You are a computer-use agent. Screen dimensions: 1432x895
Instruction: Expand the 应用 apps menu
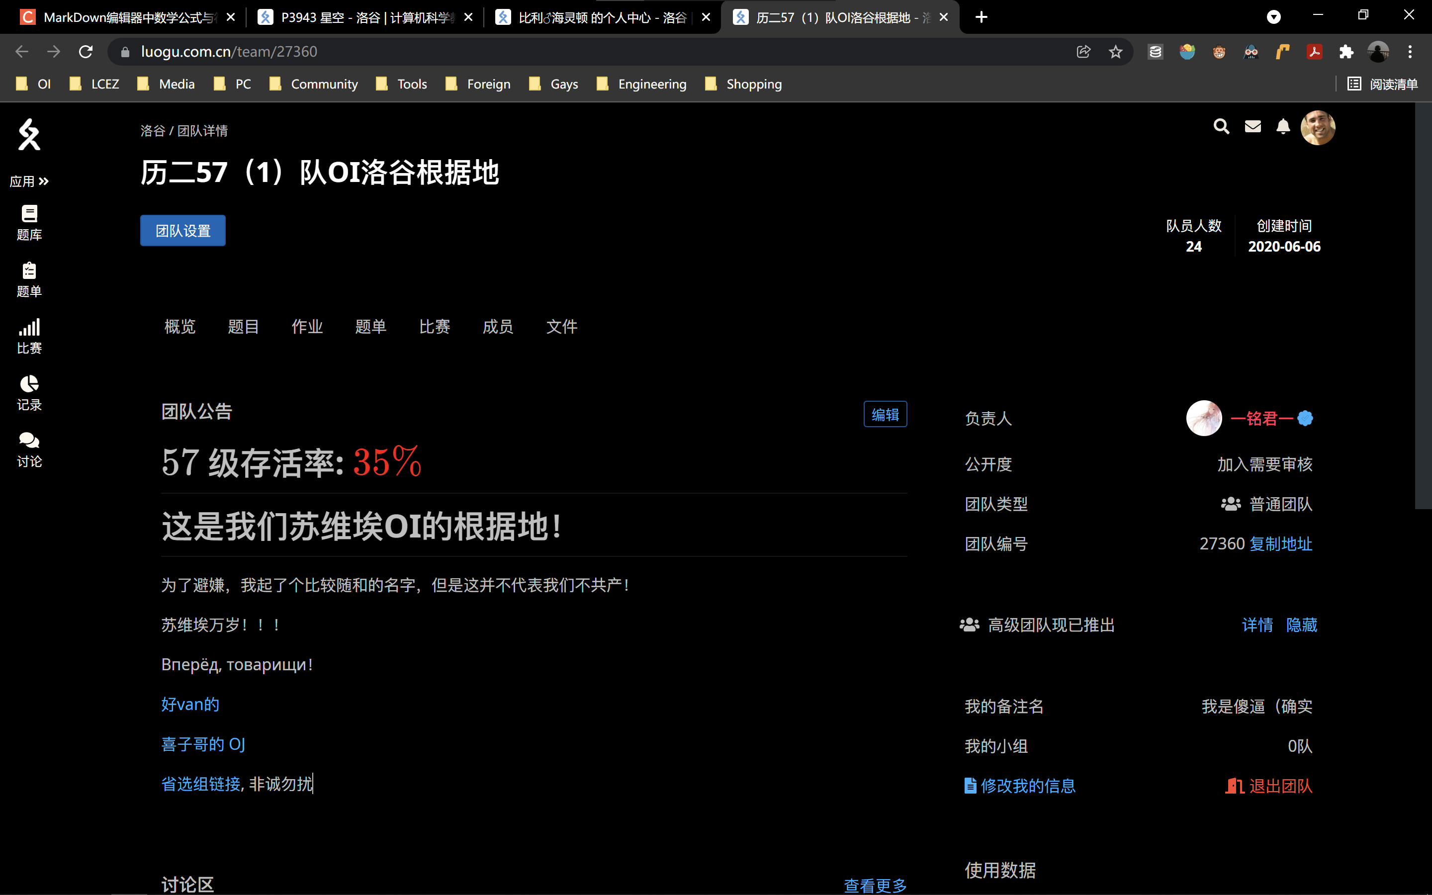click(x=29, y=181)
